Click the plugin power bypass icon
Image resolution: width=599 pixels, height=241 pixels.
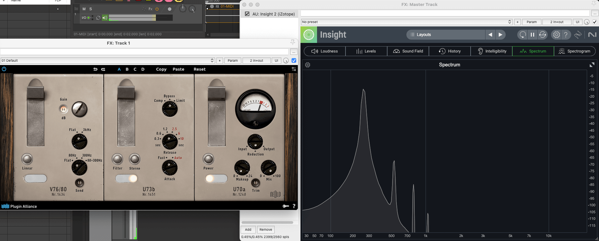(4, 69)
